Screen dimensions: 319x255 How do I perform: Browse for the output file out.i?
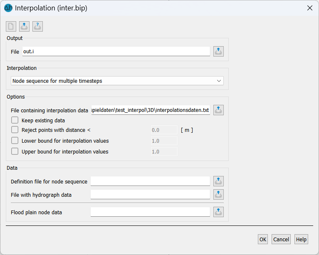point(218,51)
